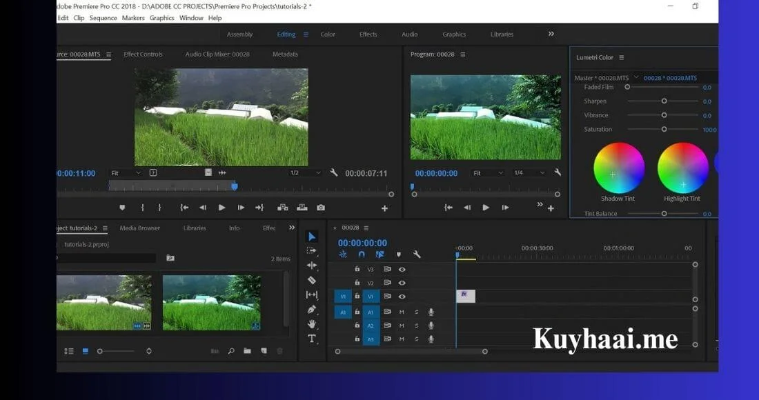Open the Editing workspace menu icon
This screenshot has height=400, width=759.
(306, 34)
